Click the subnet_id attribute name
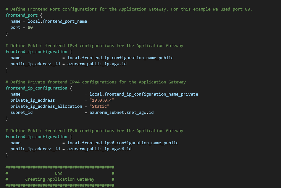 [21, 113]
